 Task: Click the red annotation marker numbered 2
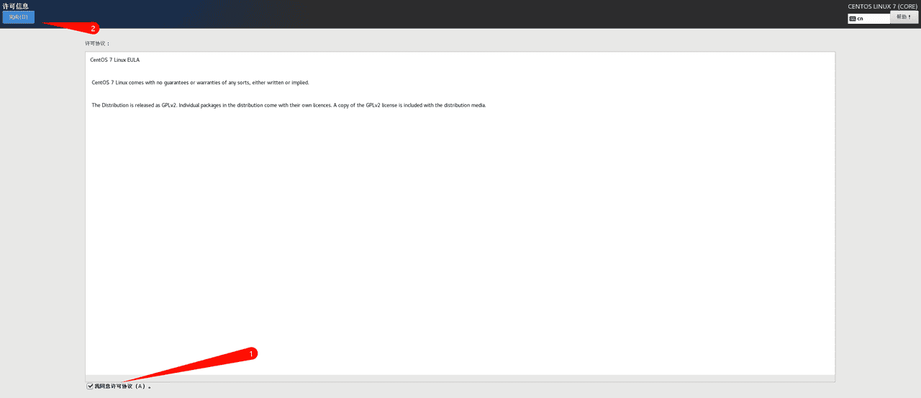[93, 29]
